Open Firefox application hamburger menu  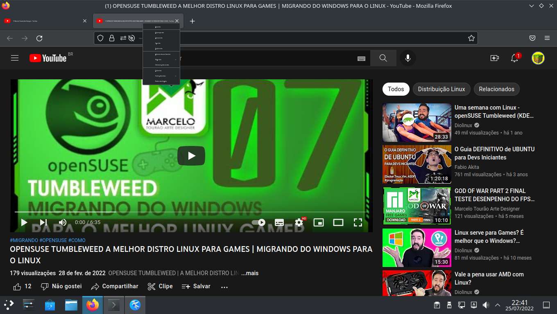click(x=547, y=38)
